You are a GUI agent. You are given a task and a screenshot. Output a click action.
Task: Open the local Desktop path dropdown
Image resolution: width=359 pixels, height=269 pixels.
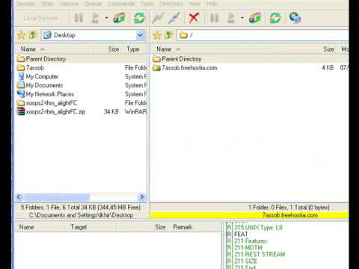(141, 35)
